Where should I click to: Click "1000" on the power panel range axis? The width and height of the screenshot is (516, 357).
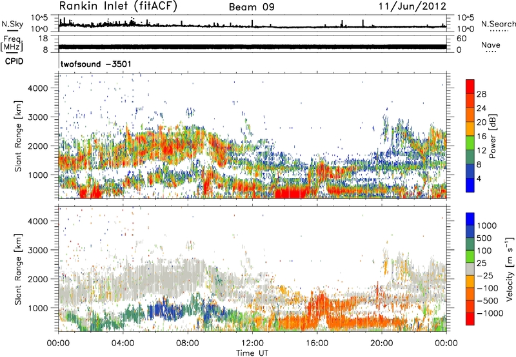click(x=37, y=175)
